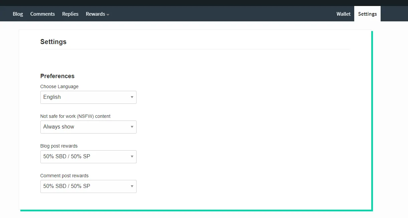Click the Preferences section heading
Viewport: 408px width, 218px height.
pyautogui.click(x=57, y=76)
